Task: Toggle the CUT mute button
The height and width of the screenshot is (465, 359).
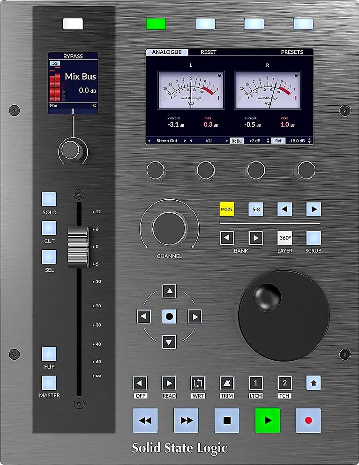Action: pyautogui.click(x=49, y=228)
